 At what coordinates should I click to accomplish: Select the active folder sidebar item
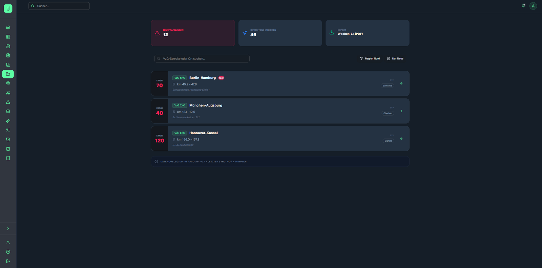click(8, 74)
